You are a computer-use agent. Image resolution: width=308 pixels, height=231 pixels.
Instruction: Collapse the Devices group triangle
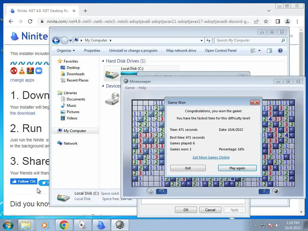tap(103, 86)
